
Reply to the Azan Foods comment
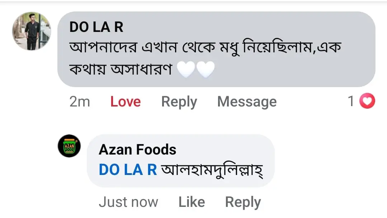tap(243, 202)
